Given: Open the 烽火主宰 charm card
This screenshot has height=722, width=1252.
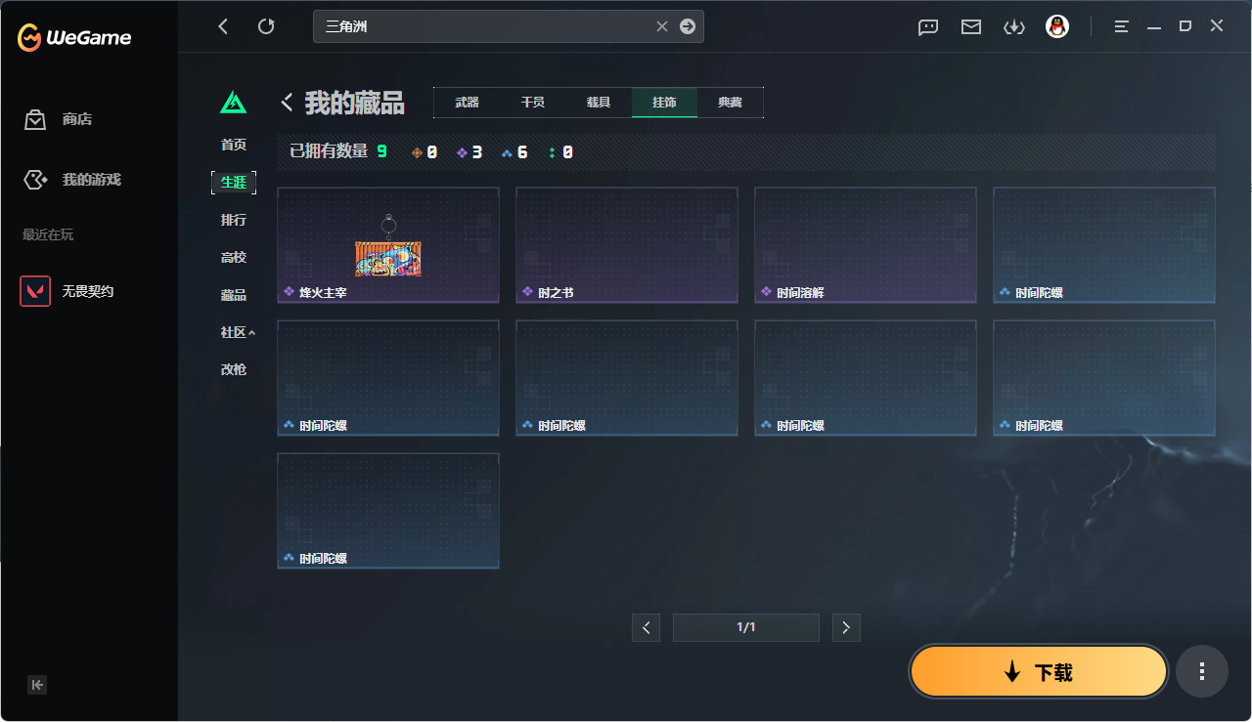Looking at the screenshot, I should pos(388,245).
